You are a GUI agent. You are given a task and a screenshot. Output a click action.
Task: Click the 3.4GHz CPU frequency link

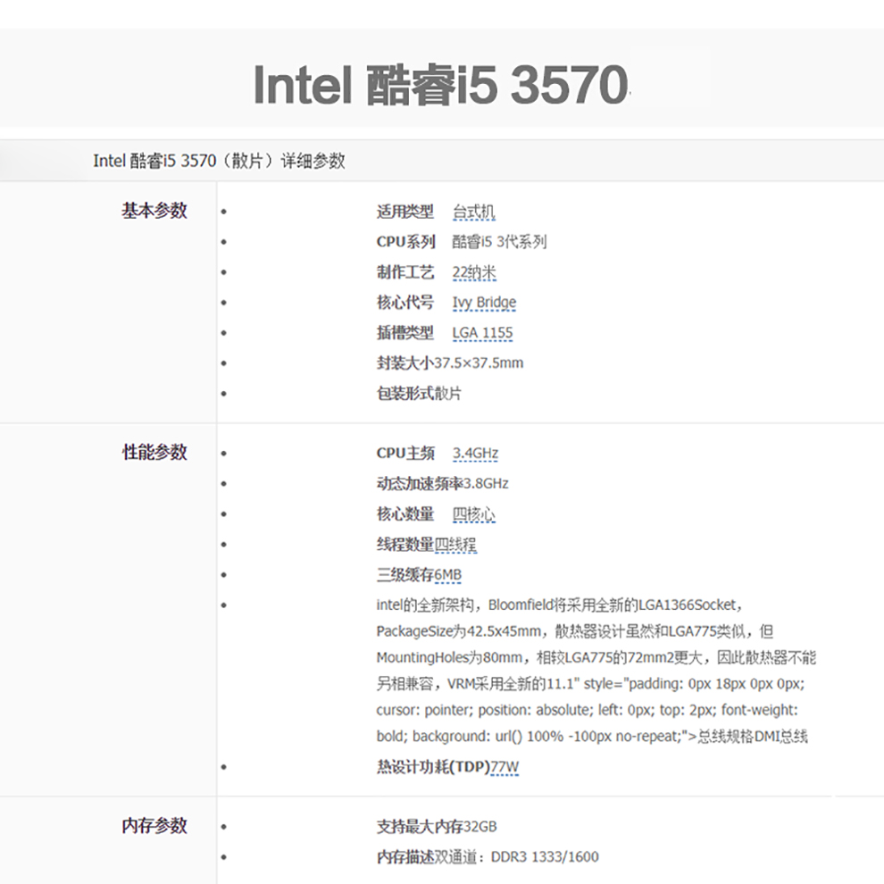click(x=475, y=454)
